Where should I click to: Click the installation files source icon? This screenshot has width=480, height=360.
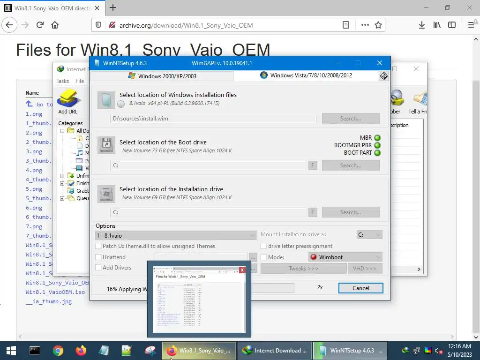[x=106, y=100]
